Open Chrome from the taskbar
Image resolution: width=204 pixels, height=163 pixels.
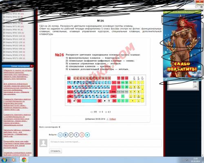click(x=24, y=160)
